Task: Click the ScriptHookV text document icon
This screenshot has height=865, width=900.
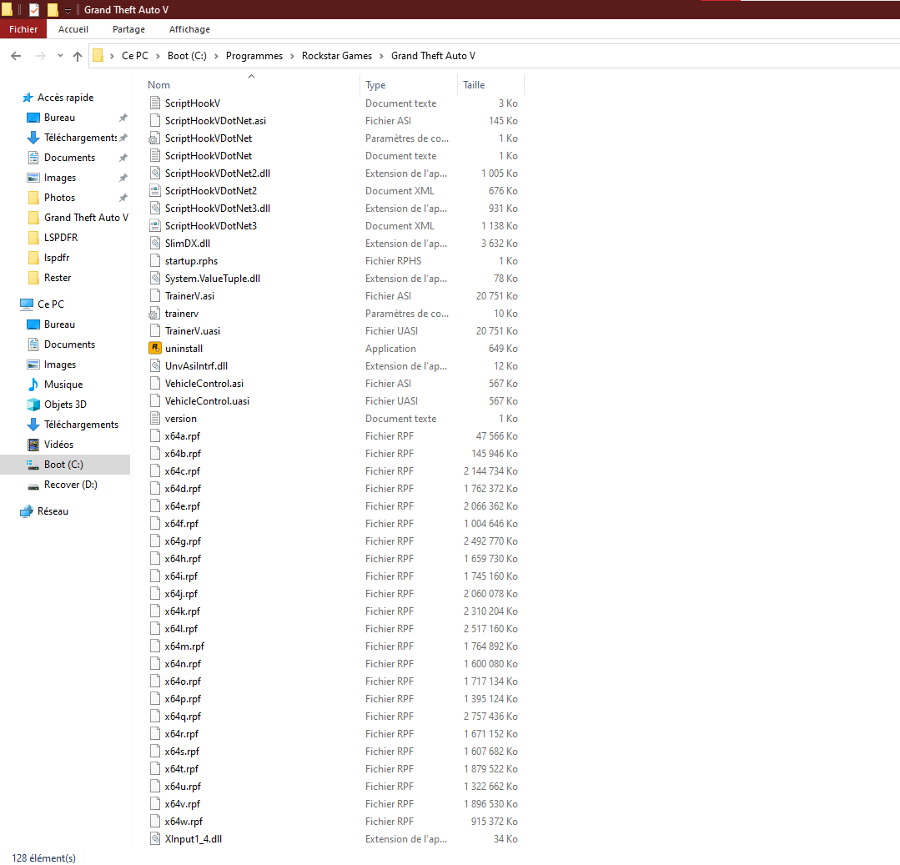Action: pos(155,103)
